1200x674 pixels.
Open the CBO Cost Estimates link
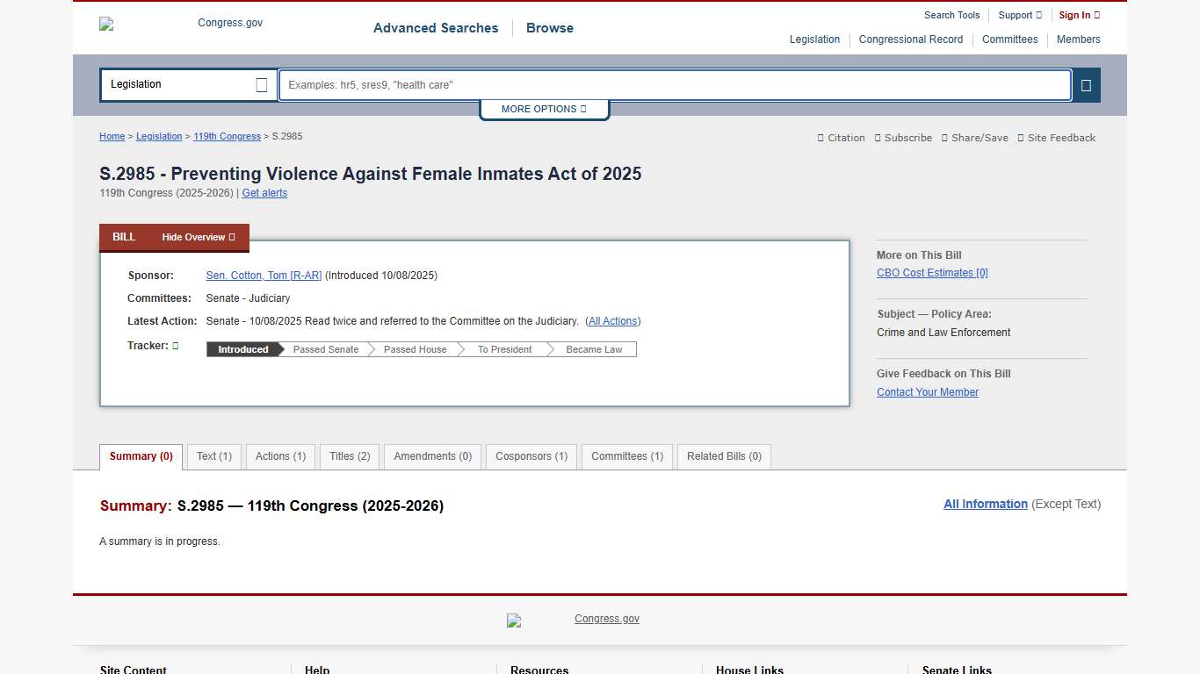tap(932, 273)
